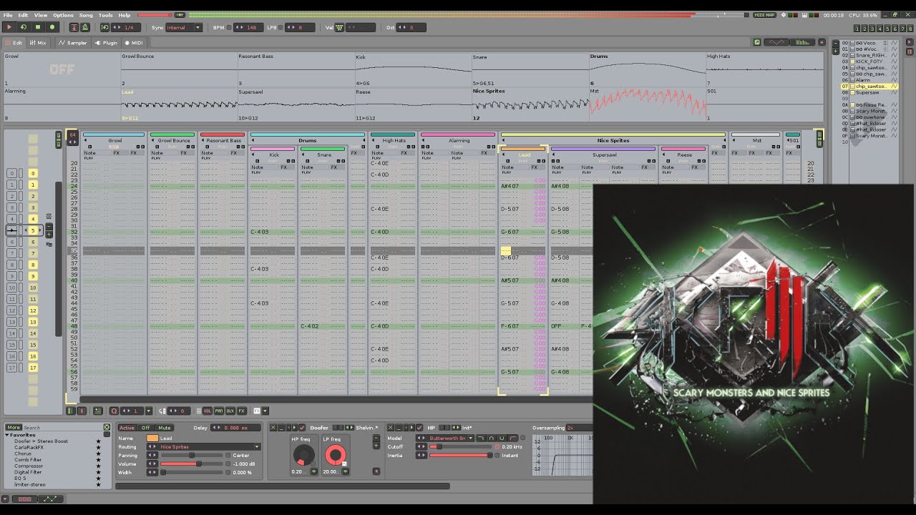
Task: Toggle the metronome icon
Action: click(85, 27)
